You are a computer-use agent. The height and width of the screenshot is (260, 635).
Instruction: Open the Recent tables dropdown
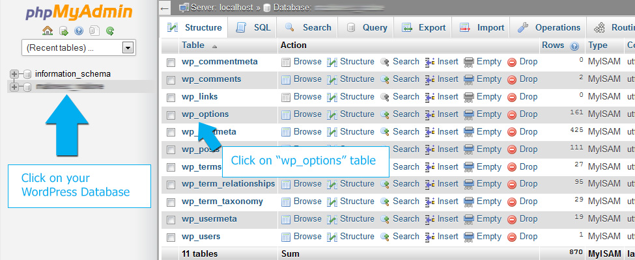[x=79, y=47]
